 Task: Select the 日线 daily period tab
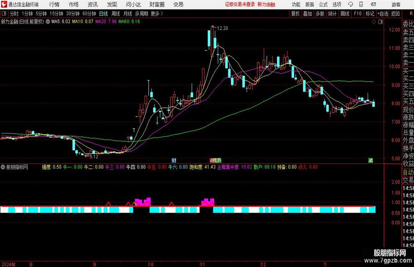coord(103,14)
